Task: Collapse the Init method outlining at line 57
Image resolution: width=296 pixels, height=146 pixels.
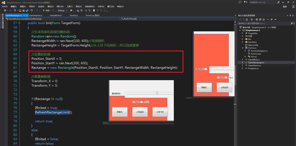Action: click(x=20, y=23)
